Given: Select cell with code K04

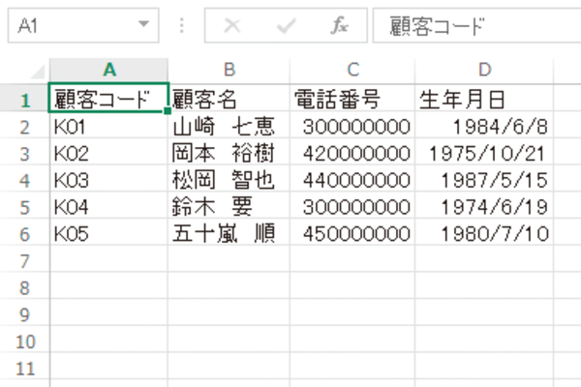Looking at the screenshot, I should tap(108, 205).
